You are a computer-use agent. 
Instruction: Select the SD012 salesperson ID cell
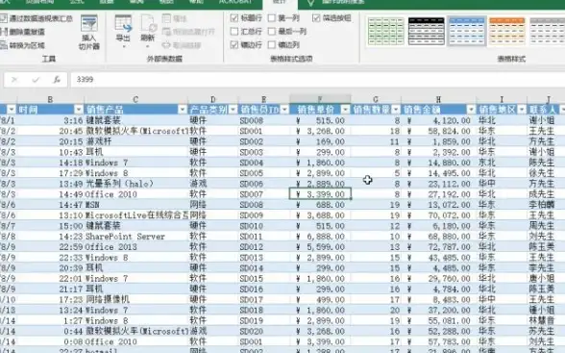264,247
